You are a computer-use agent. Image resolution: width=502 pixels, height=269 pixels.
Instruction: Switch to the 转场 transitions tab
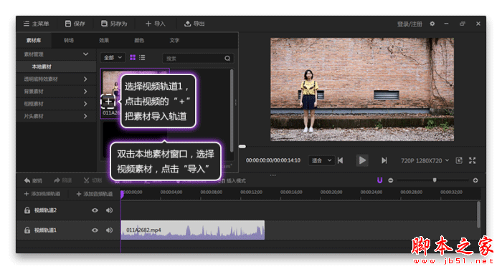tap(69, 41)
